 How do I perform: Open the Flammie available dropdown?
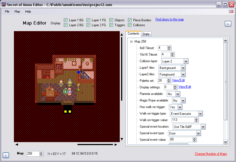click(178, 94)
